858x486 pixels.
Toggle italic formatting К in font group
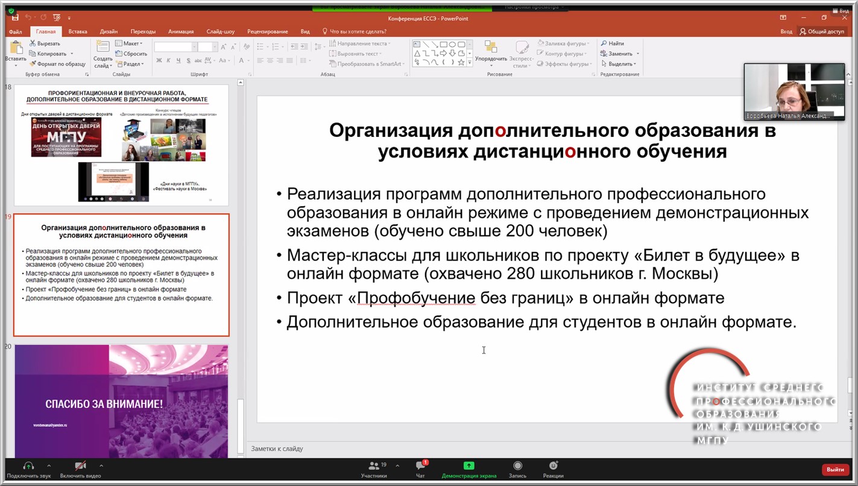point(169,60)
